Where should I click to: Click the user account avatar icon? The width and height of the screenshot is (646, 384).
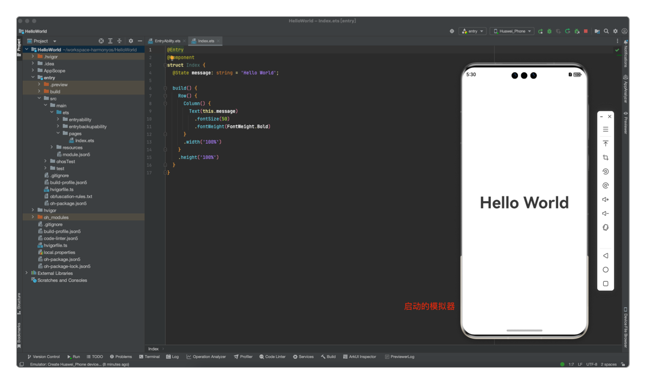625,31
